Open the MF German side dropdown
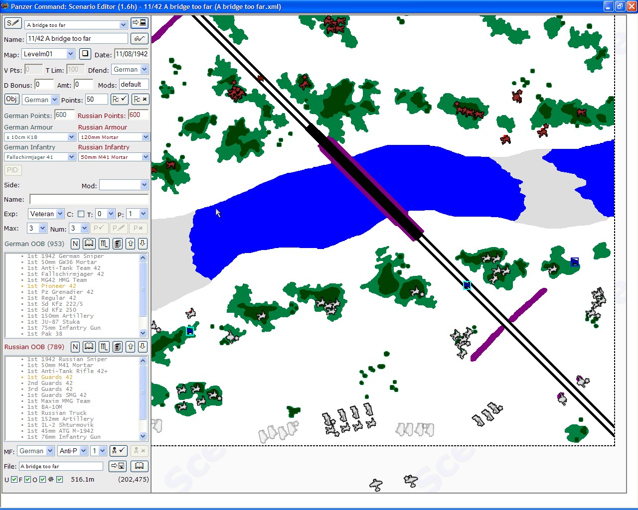The image size is (638, 510). click(50, 451)
